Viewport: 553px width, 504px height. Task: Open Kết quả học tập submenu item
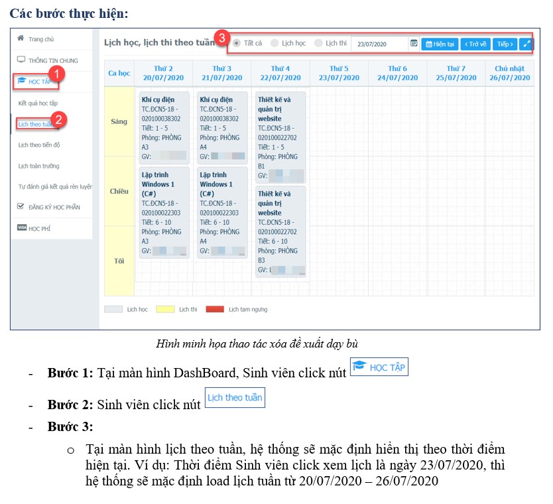[x=38, y=103]
